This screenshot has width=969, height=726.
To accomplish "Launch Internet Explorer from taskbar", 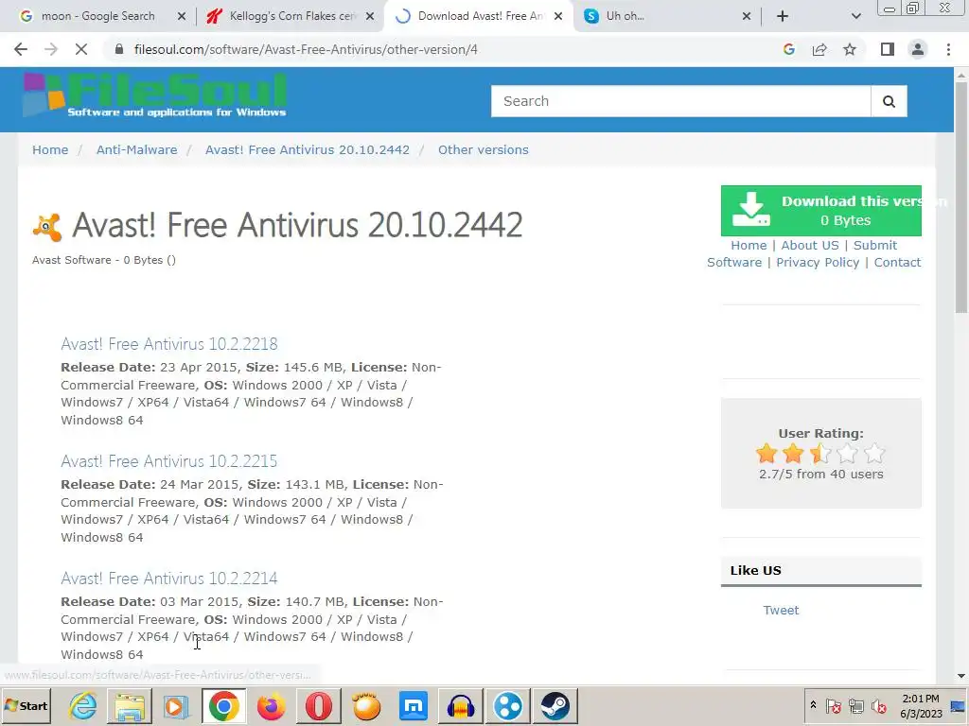I will [83, 705].
